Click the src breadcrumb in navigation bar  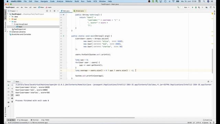coord(18,7)
